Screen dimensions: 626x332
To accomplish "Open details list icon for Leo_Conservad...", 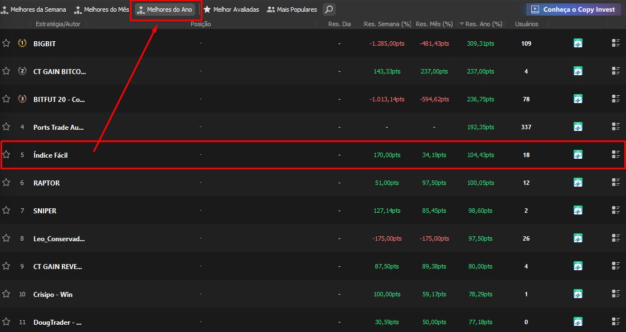I will tap(615, 238).
